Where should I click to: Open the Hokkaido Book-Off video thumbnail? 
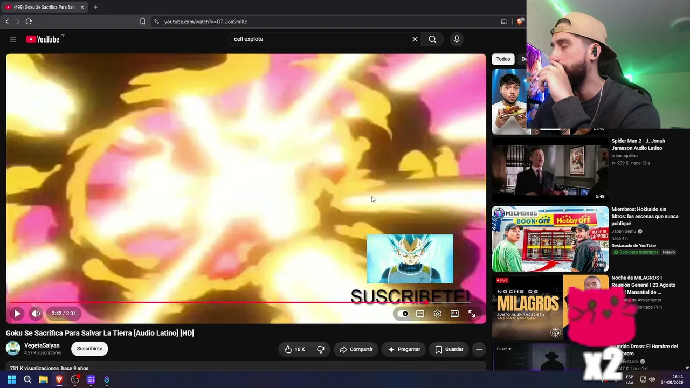[550, 239]
